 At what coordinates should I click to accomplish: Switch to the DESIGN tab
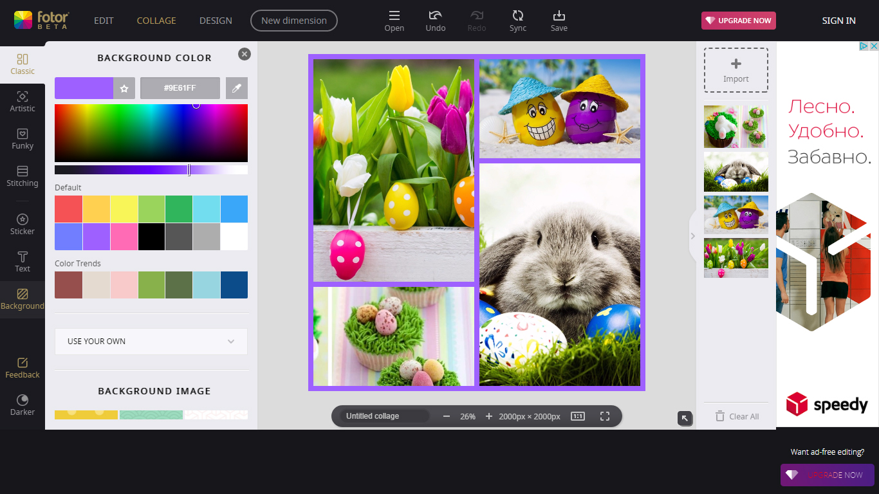click(216, 21)
